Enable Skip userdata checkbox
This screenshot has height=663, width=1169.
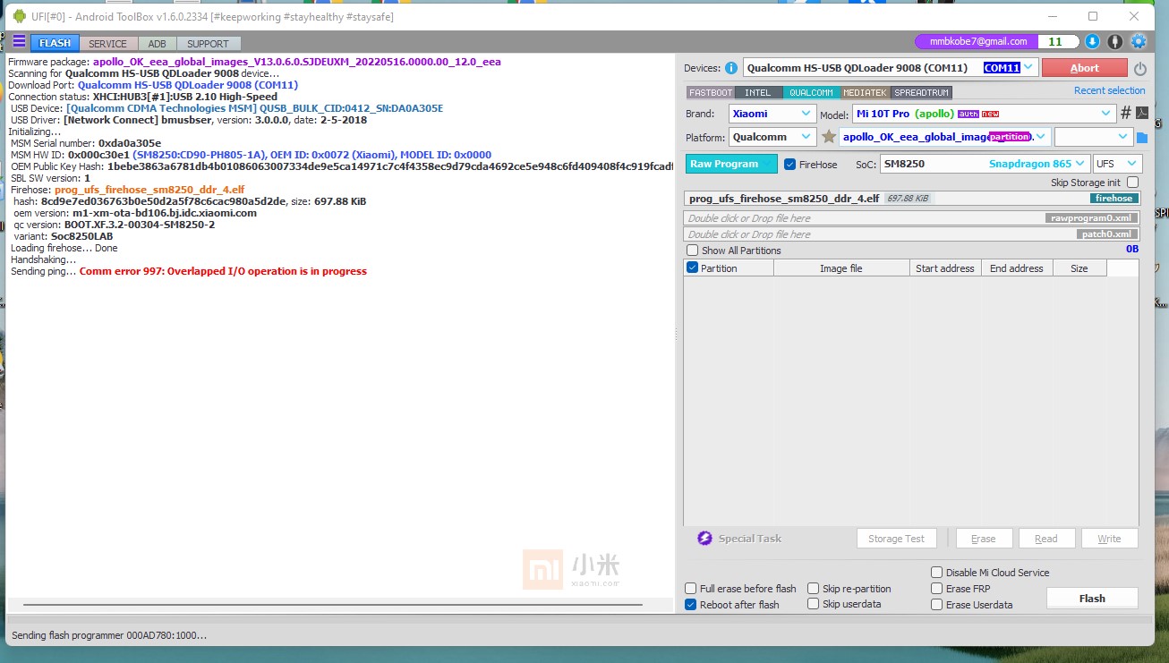click(813, 604)
